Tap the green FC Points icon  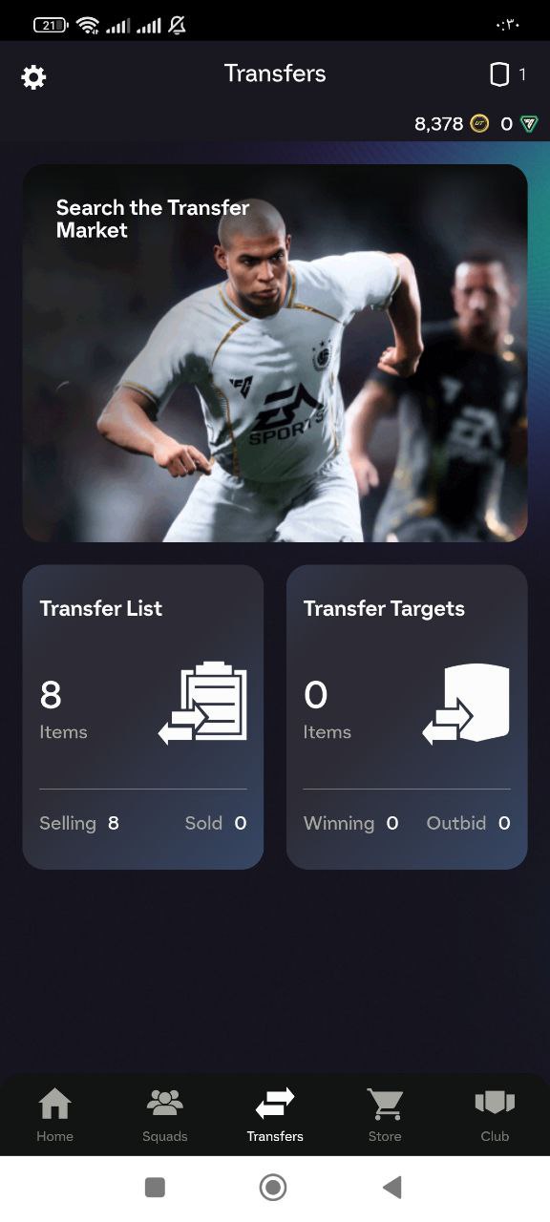coord(529,123)
